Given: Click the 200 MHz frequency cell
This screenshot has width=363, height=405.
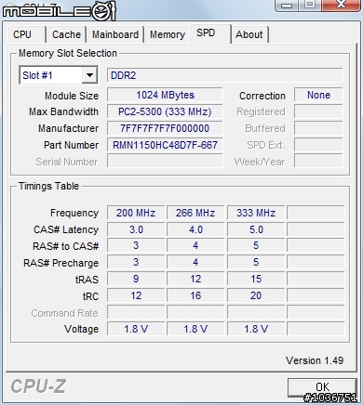Looking at the screenshot, I should [136, 213].
